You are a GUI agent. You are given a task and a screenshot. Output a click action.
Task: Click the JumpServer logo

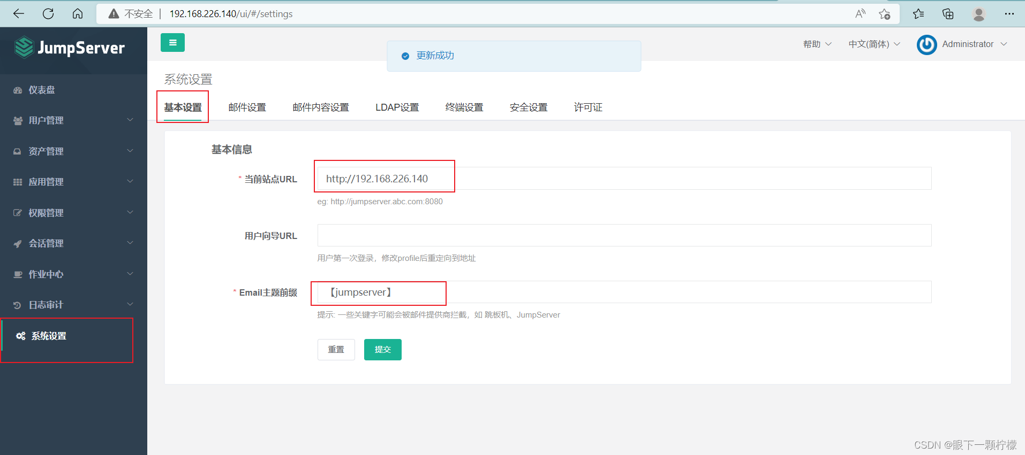pos(70,48)
